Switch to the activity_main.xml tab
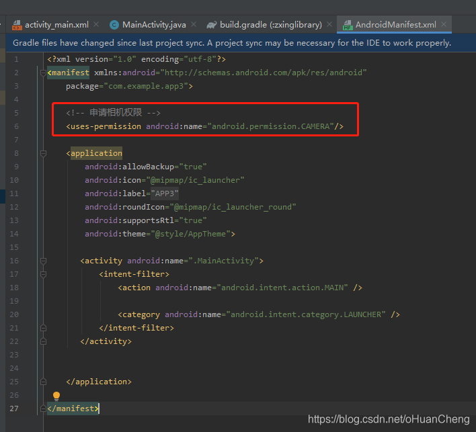476x432 pixels. (x=54, y=25)
